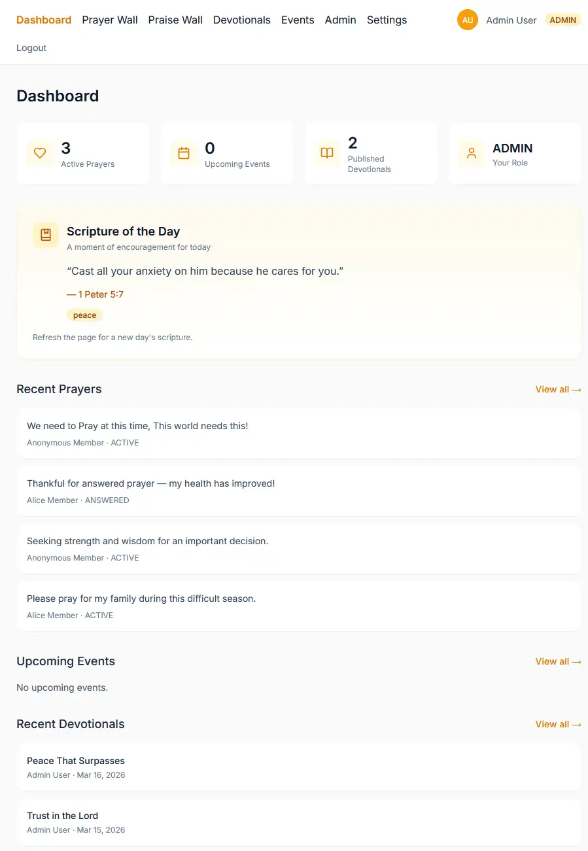This screenshot has width=588, height=851.
Task: Open the Prayer Wall page
Action: click(x=110, y=20)
